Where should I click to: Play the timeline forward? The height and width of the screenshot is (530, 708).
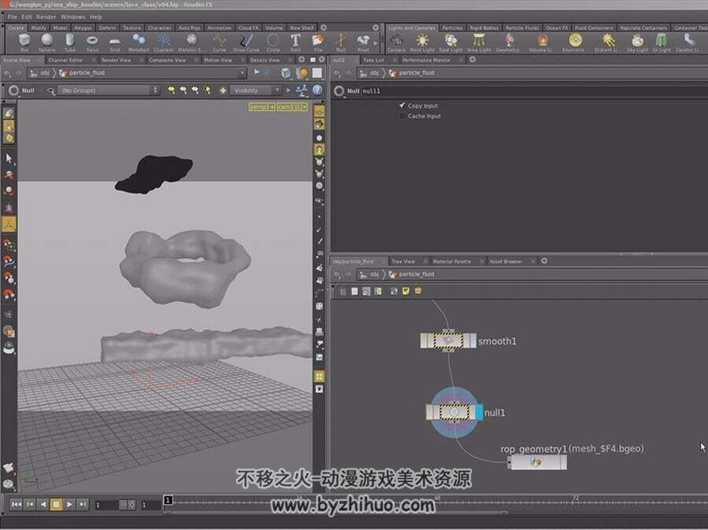coord(69,504)
